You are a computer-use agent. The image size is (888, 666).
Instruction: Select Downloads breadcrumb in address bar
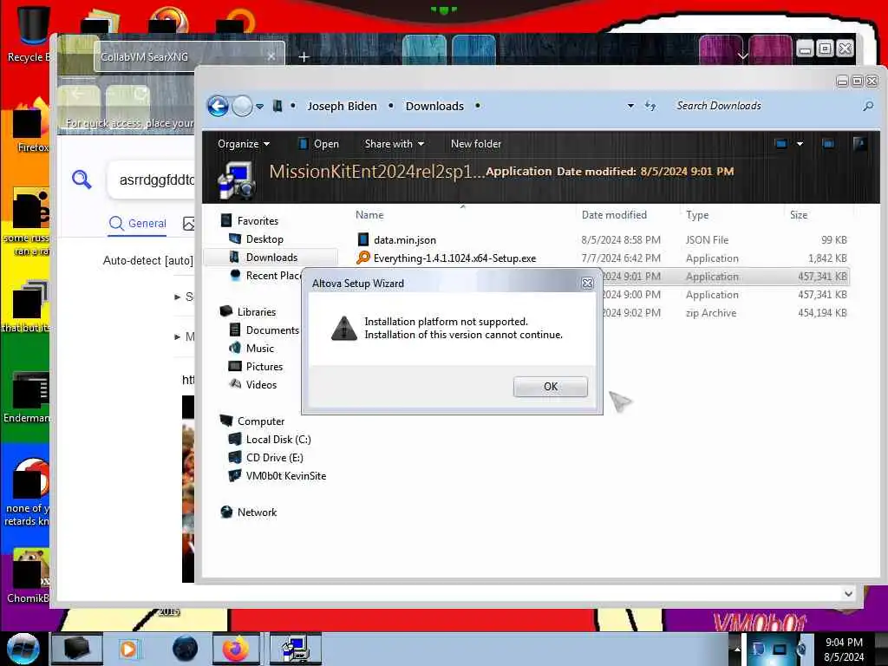(434, 106)
